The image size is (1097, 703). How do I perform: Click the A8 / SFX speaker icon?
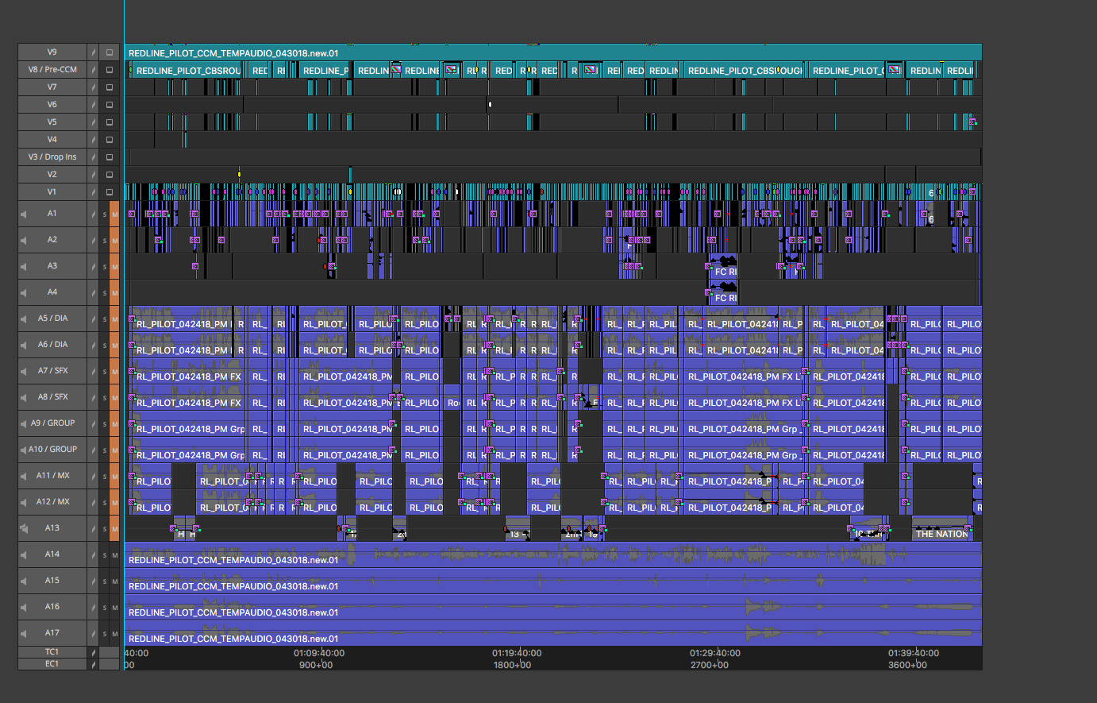pos(23,398)
